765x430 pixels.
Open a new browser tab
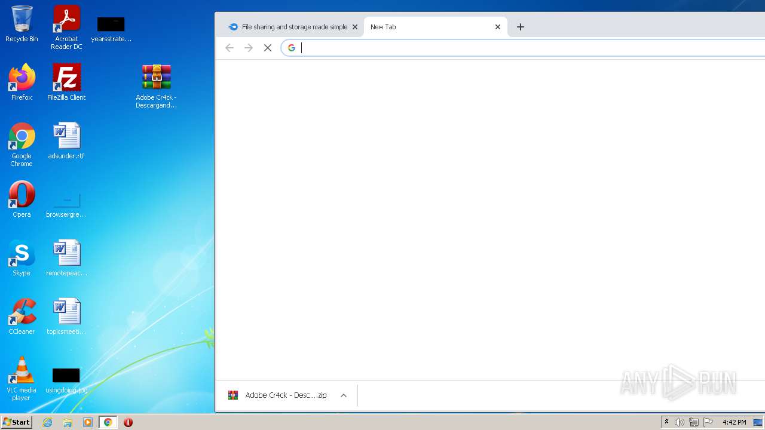click(x=521, y=27)
